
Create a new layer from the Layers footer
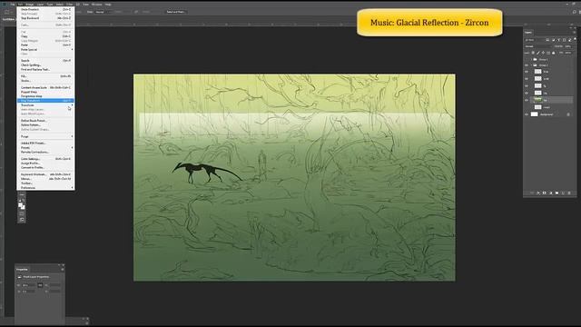pyautogui.click(x=563, y=193)
